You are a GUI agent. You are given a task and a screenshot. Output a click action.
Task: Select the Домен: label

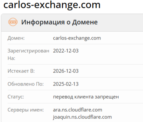pos(16,38)
